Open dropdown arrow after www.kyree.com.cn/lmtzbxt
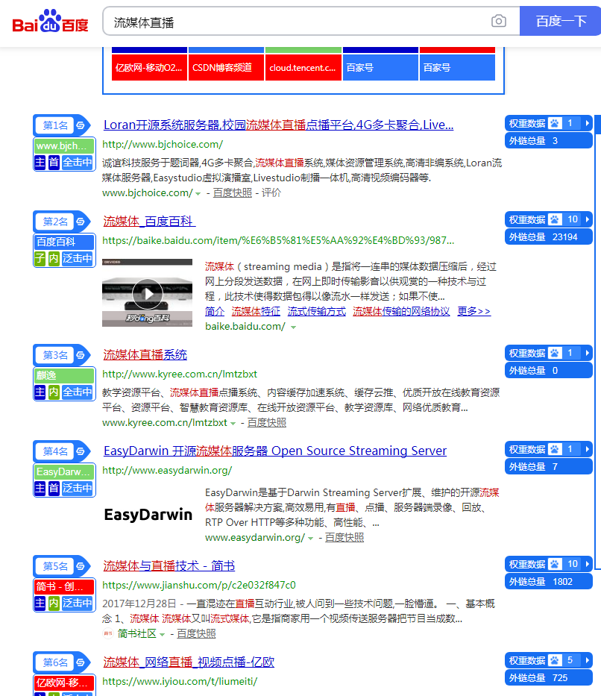Viewport: 601px width, 696px height. pos(233,424)
